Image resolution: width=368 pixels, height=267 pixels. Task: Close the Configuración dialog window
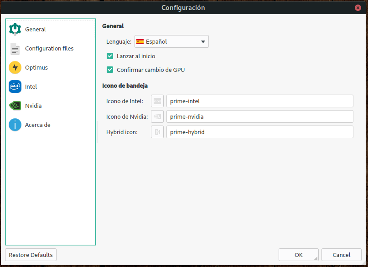[358, 8]
